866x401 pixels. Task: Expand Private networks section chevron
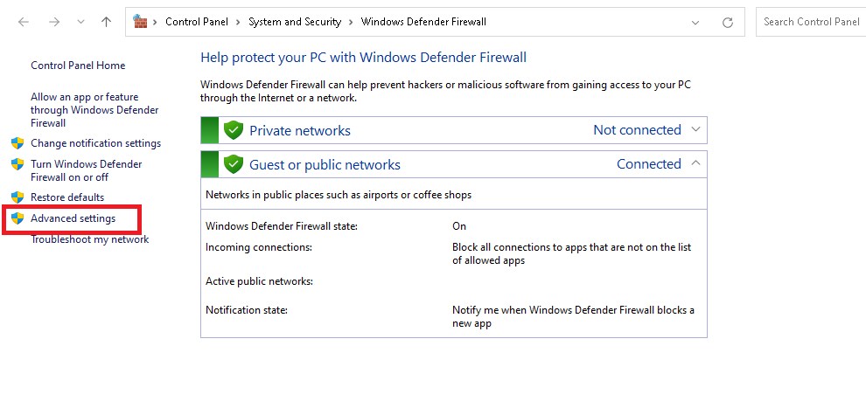[x=696, y=129]
